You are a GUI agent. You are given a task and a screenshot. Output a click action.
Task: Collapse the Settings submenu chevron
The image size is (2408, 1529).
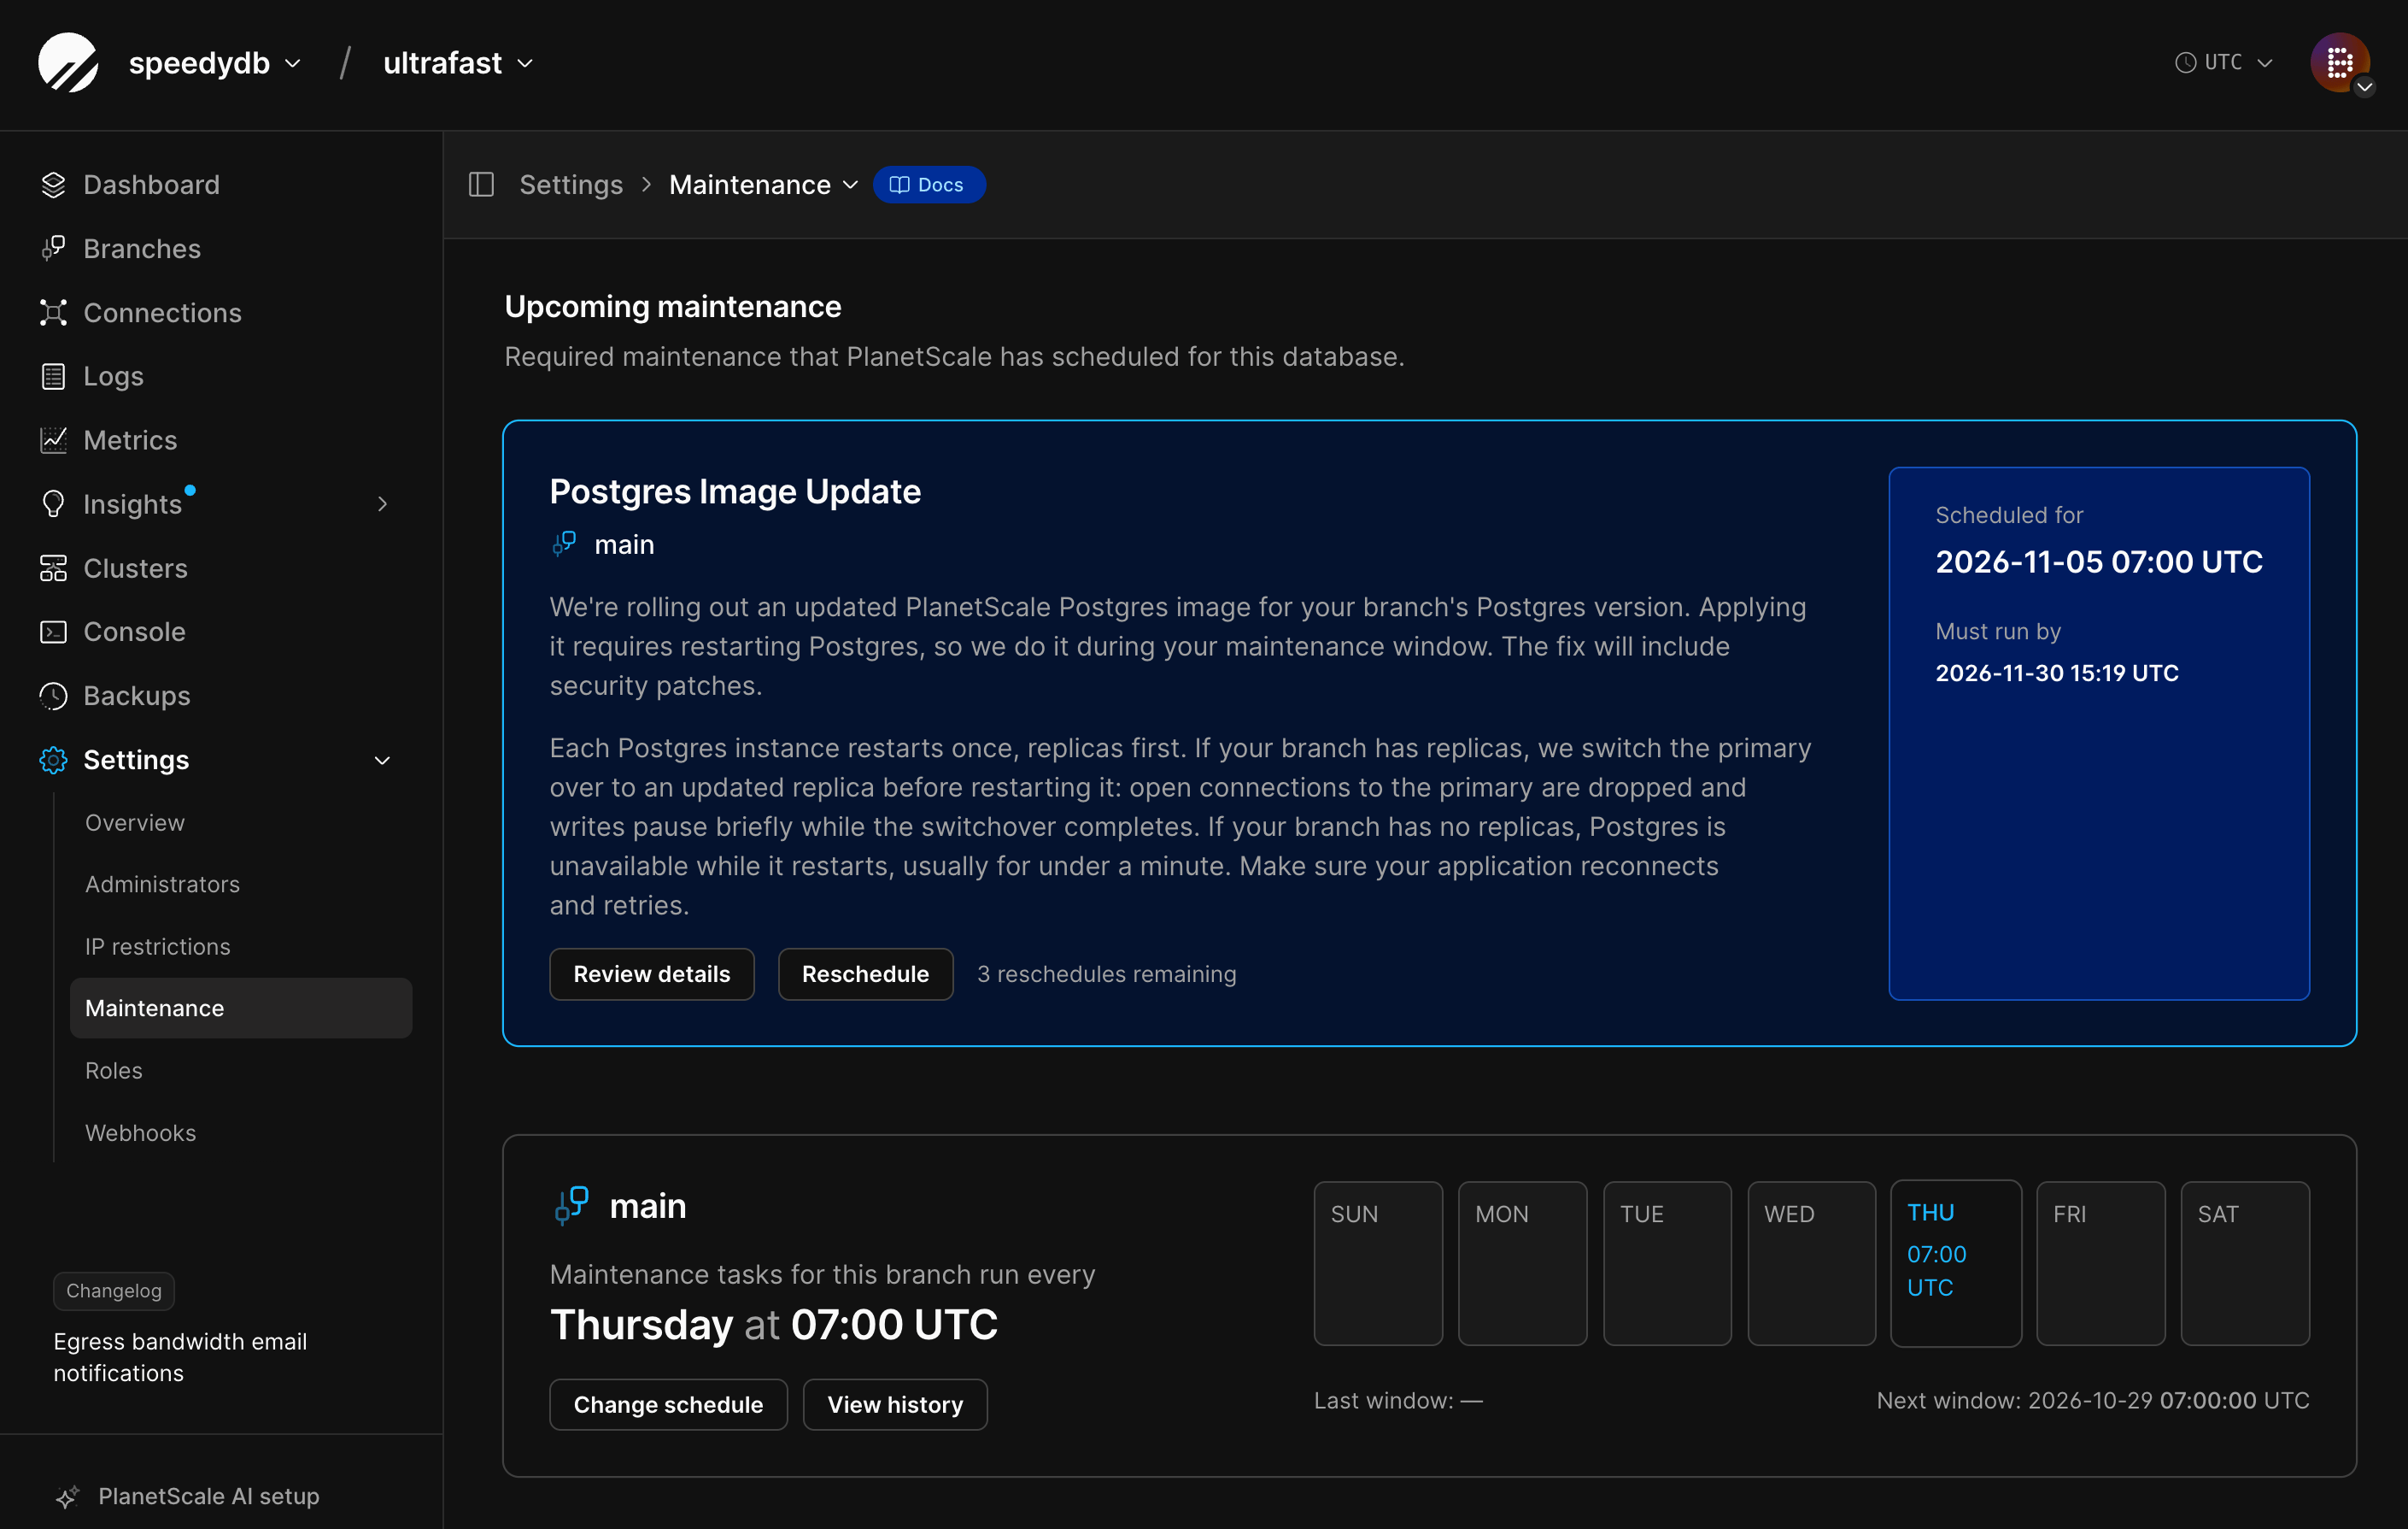point(382,761)
